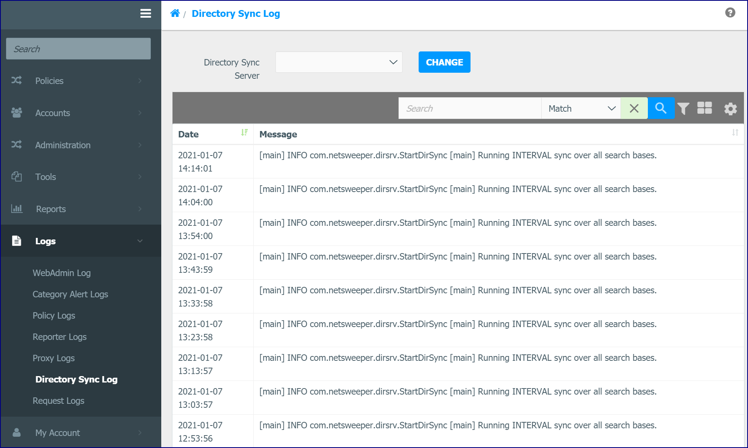Expand the Tools menu arrow

[140, 177]
